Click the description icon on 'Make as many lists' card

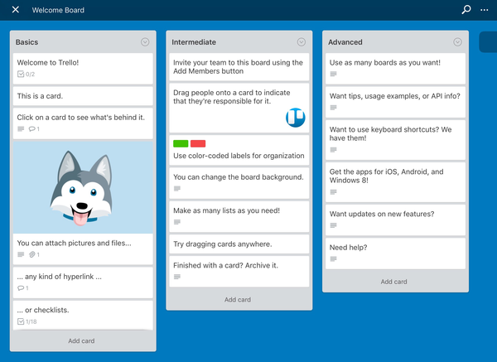click(x=177, y=222)
